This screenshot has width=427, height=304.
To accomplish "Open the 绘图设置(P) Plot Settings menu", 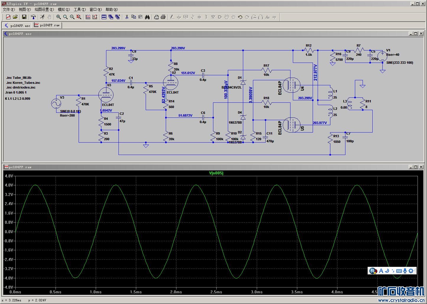I will point(44,9).
